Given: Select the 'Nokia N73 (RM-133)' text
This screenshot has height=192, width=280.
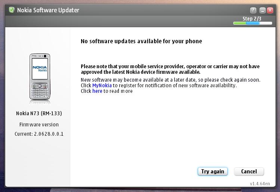Looking at the screenshot, I should [39, 113].
